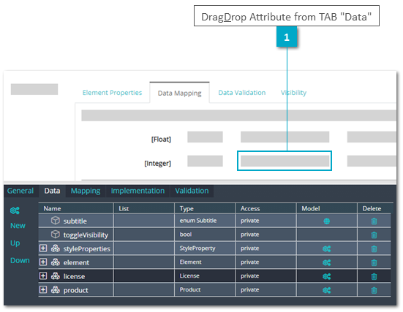Click the Model column header
Screen dimensions: 403x312
[327, 208]
